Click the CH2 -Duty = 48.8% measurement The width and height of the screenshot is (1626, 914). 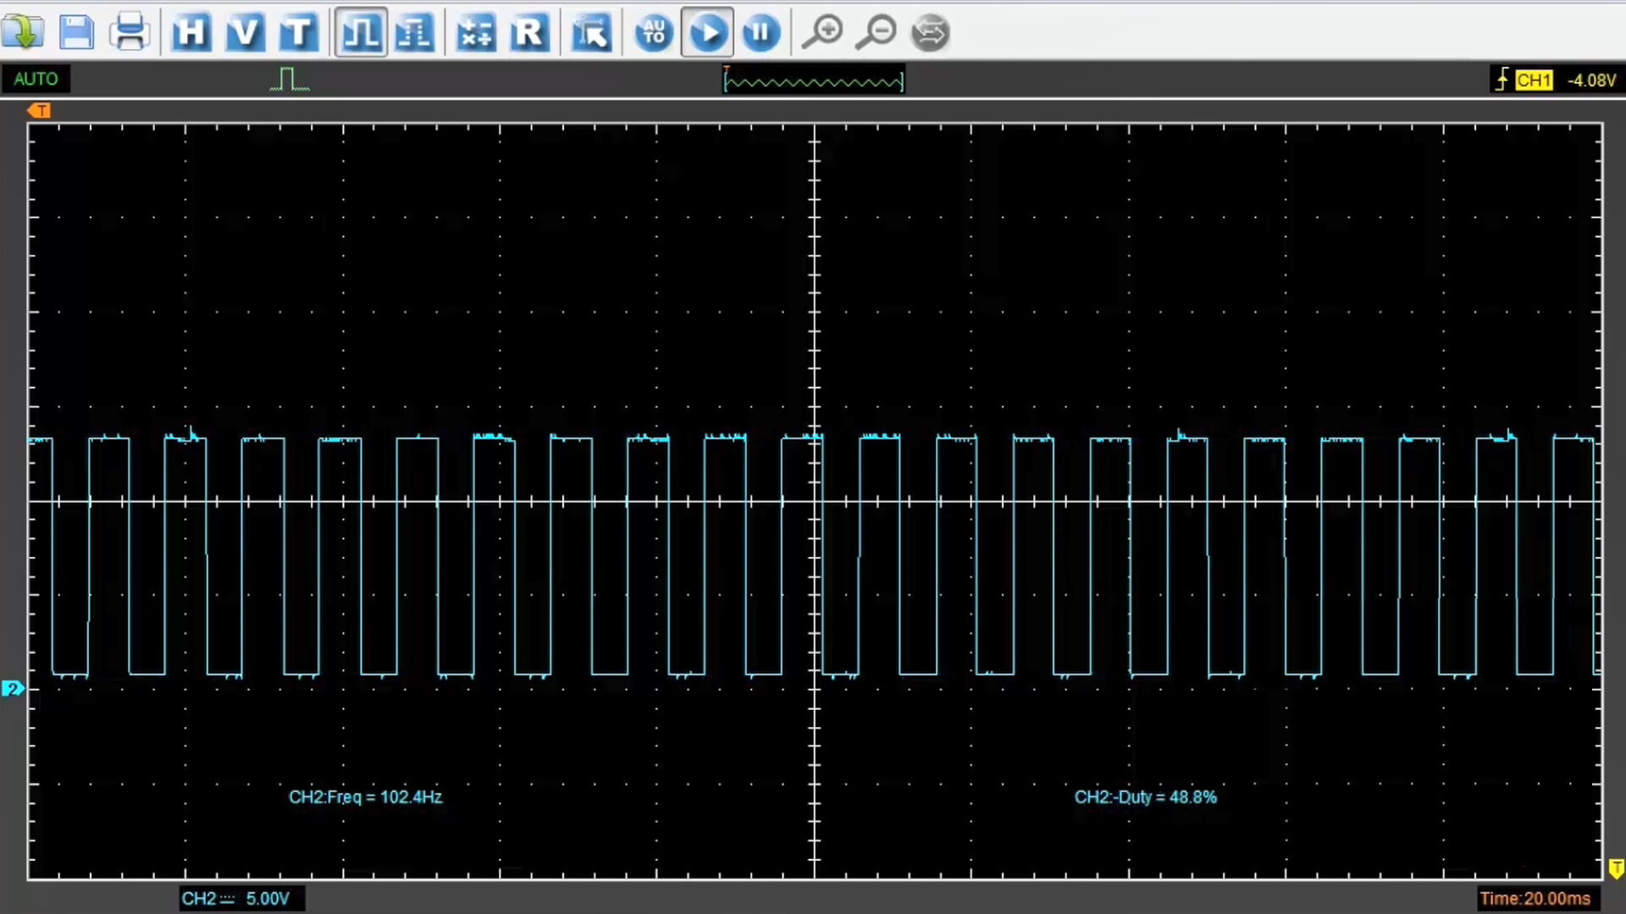1145,796
